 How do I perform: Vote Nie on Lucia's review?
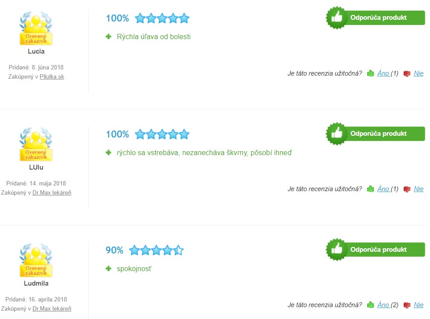point(419,73)
